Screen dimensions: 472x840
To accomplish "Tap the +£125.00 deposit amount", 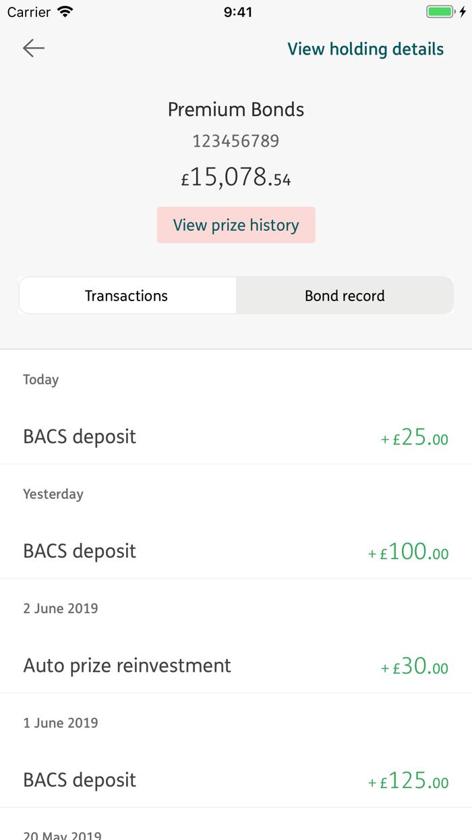I will point(408,781).
